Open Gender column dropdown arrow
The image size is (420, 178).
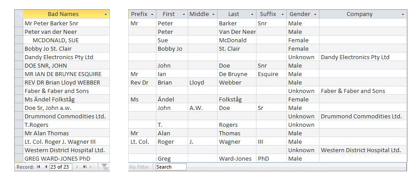(x=315, y=15)
